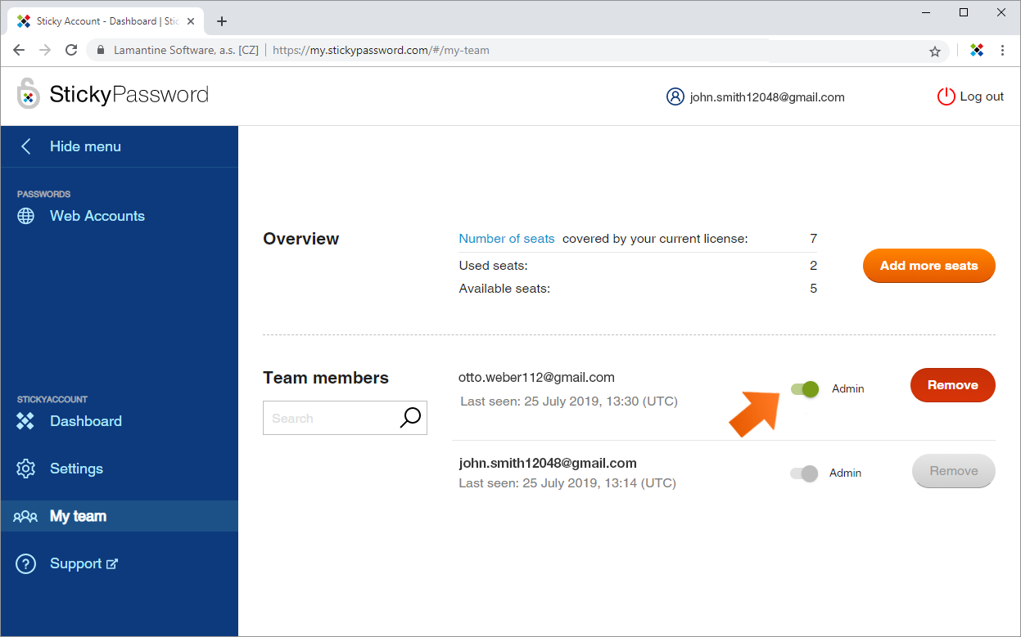Viewport: 1021px width, 637px height.
Task: Open Chrome three-dot menu
Action: [x=1003, y=50]
